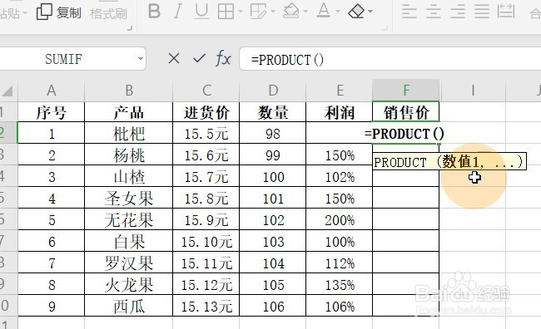This screenshot has width=541, height=329.
Task: Select quantity cell 98
Action: [x=273, y=133]
